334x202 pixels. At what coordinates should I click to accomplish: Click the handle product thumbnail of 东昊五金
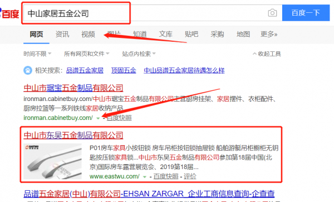[x=53, y=161]
